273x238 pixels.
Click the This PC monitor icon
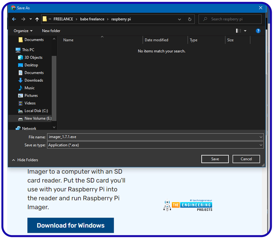pos(18,50)
